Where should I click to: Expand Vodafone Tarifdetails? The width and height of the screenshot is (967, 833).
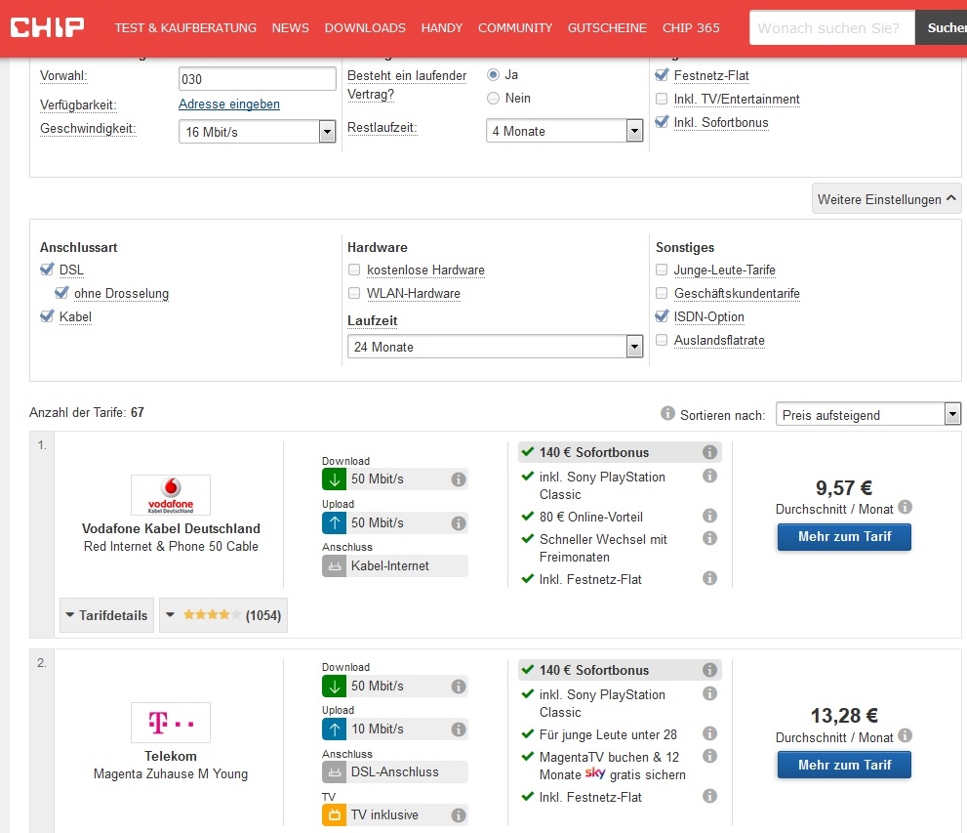[106, 615]
